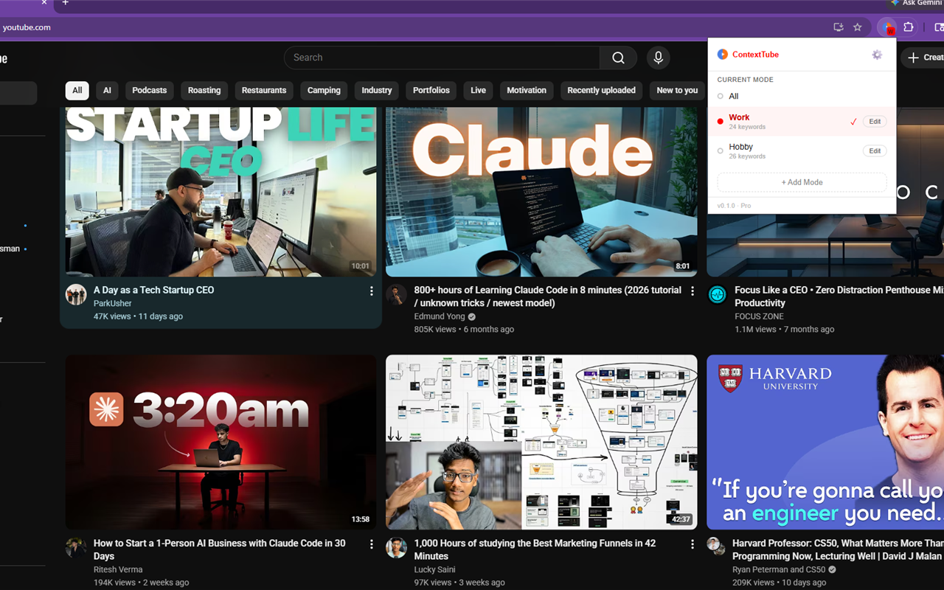This screenshot has height=590, width=944.
Task: Open Edmund Yong channel avatar
Action: coord(396,295)
